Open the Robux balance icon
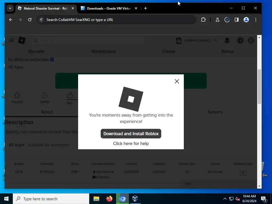Screen dimensions: 272x204 point(240,40)
